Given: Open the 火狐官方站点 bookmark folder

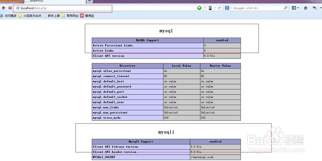Looking at the screenshot, I should point(30,15).
